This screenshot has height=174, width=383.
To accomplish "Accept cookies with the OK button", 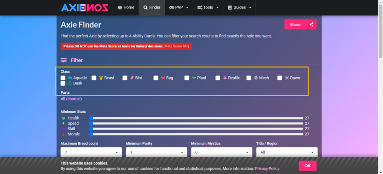I will point(307,166).
